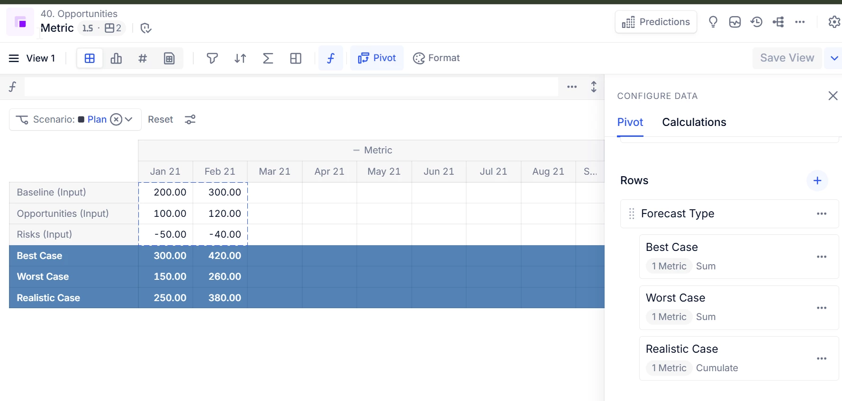Select the Baseline (Input) row header
The width and height of the screenshot is (842, 401).
[73, 192]
